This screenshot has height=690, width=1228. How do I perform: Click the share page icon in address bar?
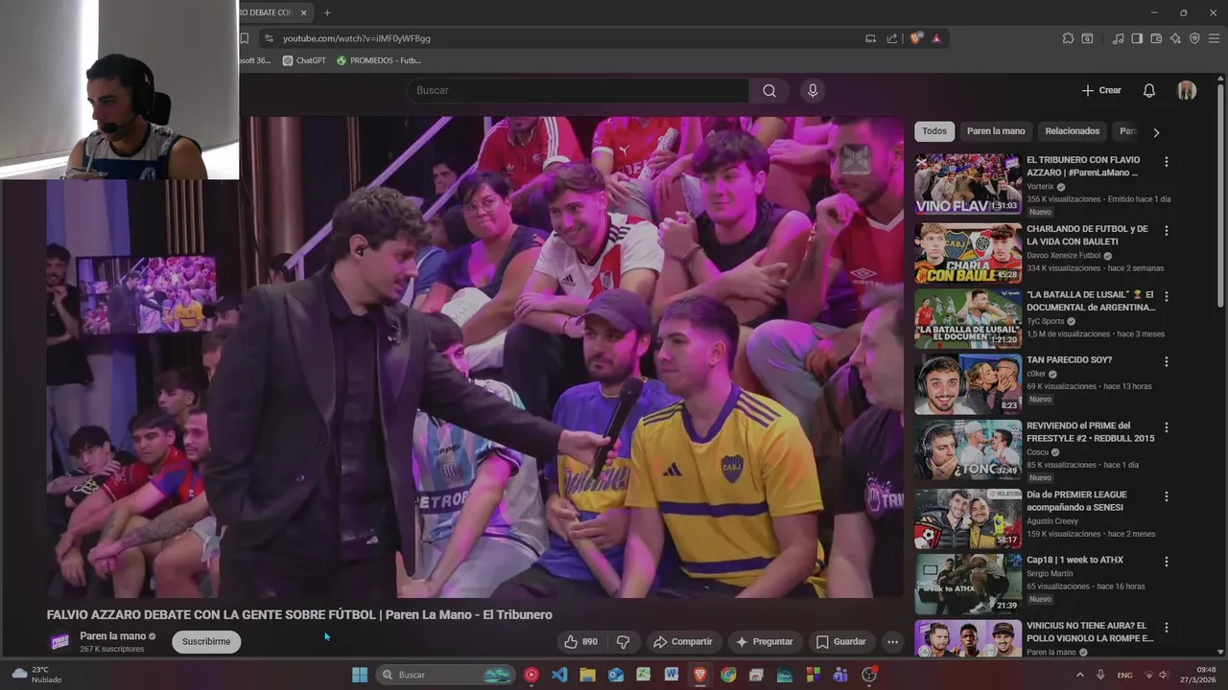(892, 38)
